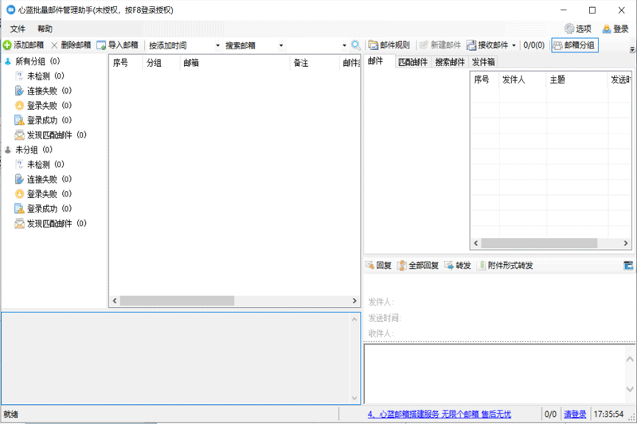Open the 接收邮件 dropdown arrow

tap(514, 45)
